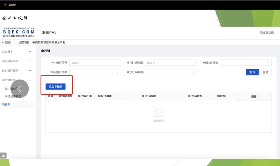
Task: Click the blue 添加申投诉 button
Action: [x=56, y=87]
